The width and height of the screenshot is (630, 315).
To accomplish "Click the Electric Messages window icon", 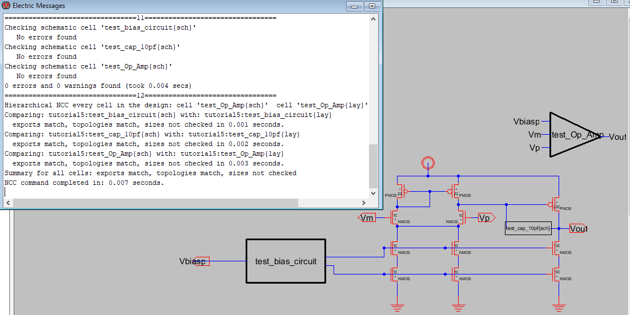I will point(6,6).
